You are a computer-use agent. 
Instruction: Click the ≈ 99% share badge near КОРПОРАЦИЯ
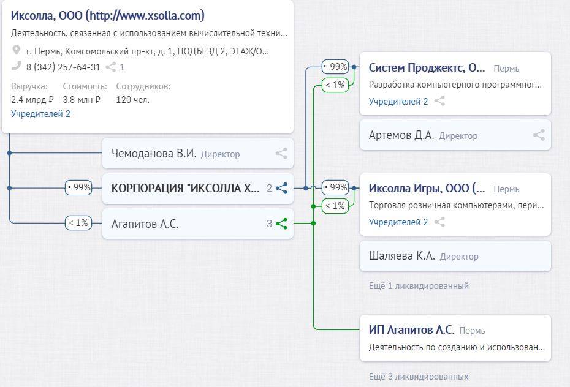click(x=78, y=188)
